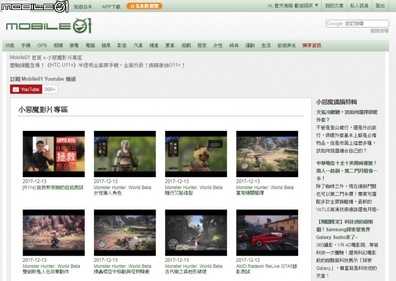Click 登出 to log out

click(x=380, y=5)
